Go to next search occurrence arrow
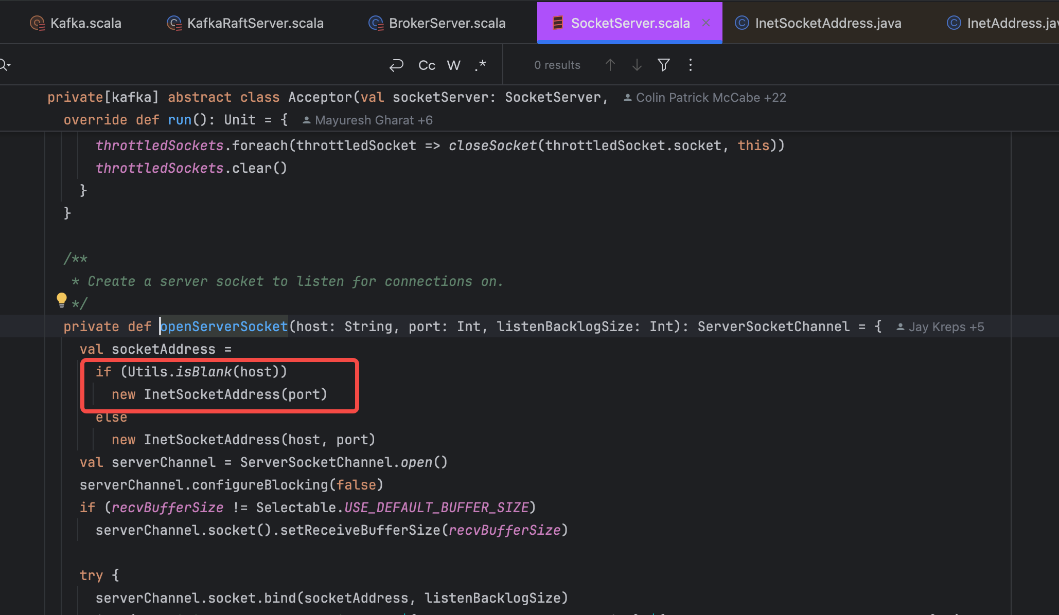 637,65
